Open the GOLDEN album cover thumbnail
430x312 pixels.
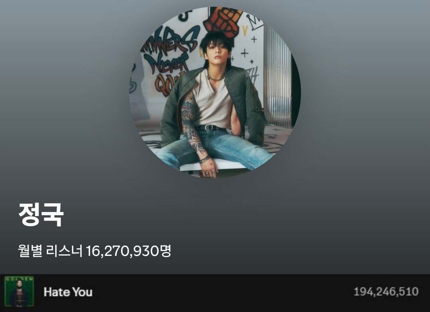(x=19, y=291)
